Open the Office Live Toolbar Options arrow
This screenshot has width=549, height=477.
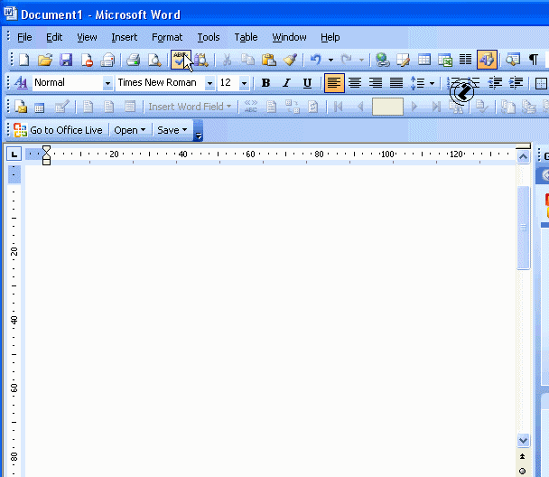click(x=198, y=130)
